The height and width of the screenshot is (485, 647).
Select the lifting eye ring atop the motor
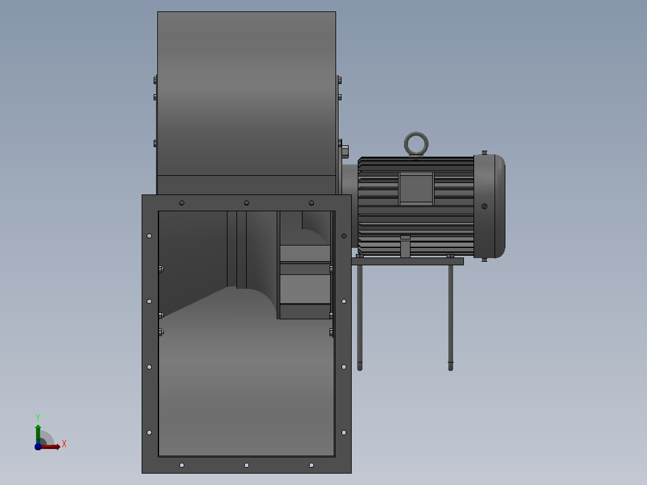coord(416,144)
